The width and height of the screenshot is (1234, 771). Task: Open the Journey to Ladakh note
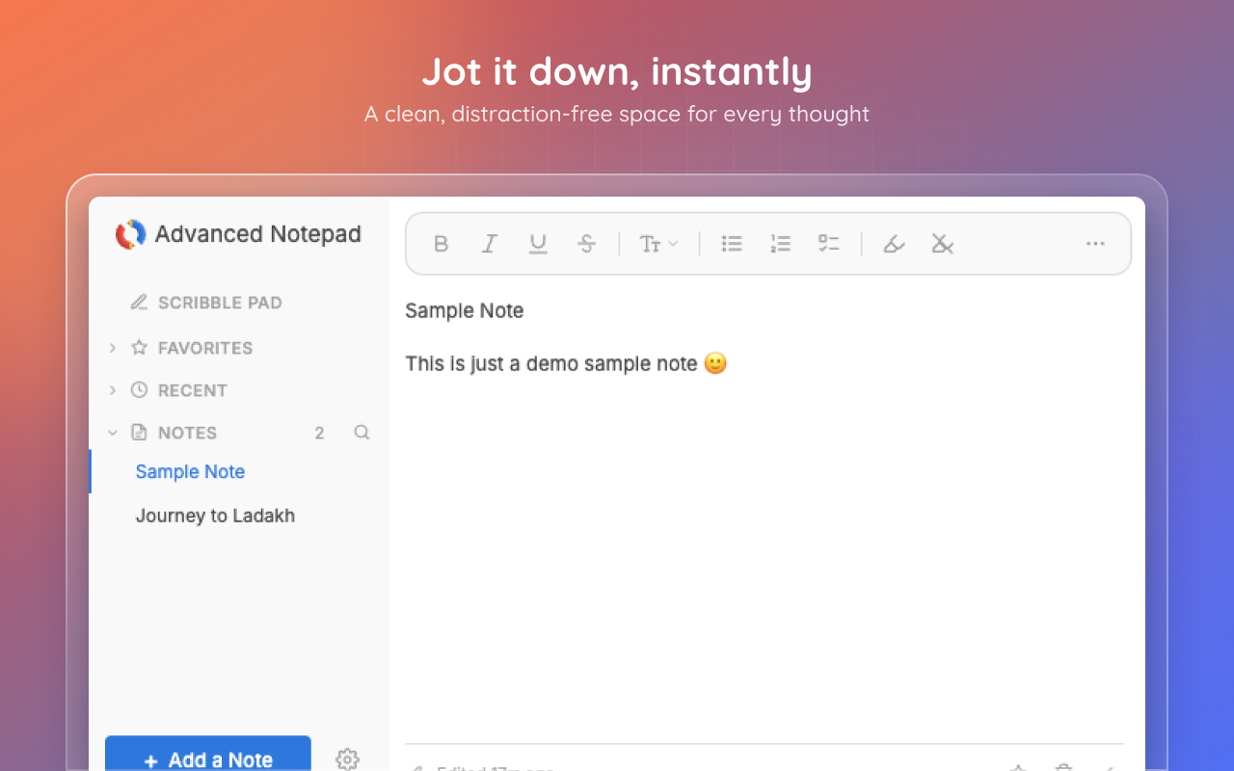click(x=215, y=516)
